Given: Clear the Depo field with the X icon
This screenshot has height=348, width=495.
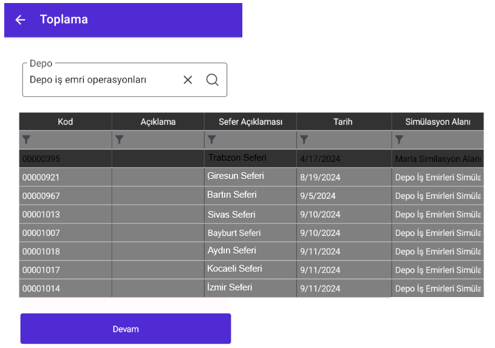Looking at the screenshot, I should click(188, 80).
